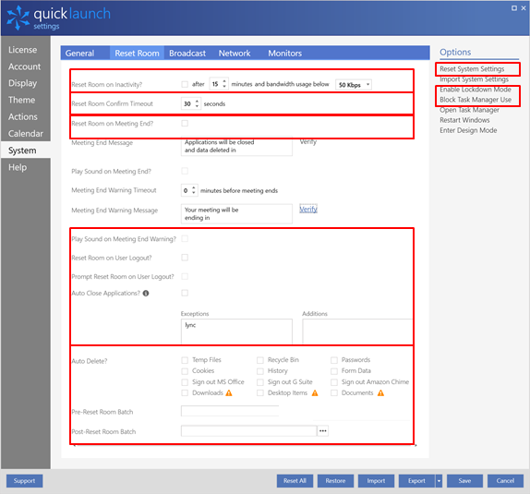Image resolution: width=530 pixels, height=494 pixels.
Task: Check the Temp Files auto delete option
Action: point(185,360)
